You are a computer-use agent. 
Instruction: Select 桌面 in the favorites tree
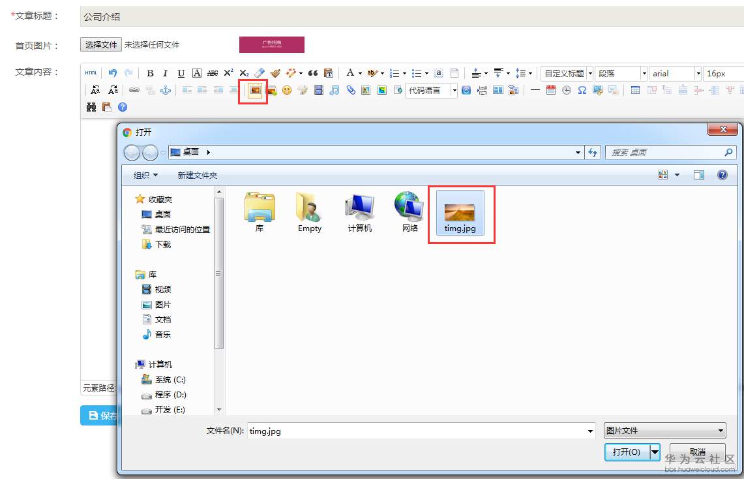tap(156, 215)
